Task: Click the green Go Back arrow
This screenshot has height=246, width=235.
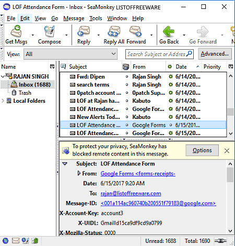Action: click(169, 31)
